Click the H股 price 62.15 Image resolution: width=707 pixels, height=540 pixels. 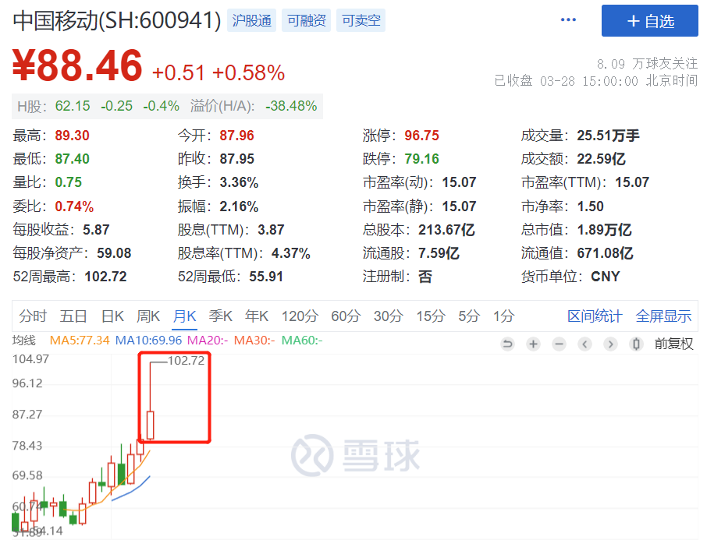pos(73,106)
